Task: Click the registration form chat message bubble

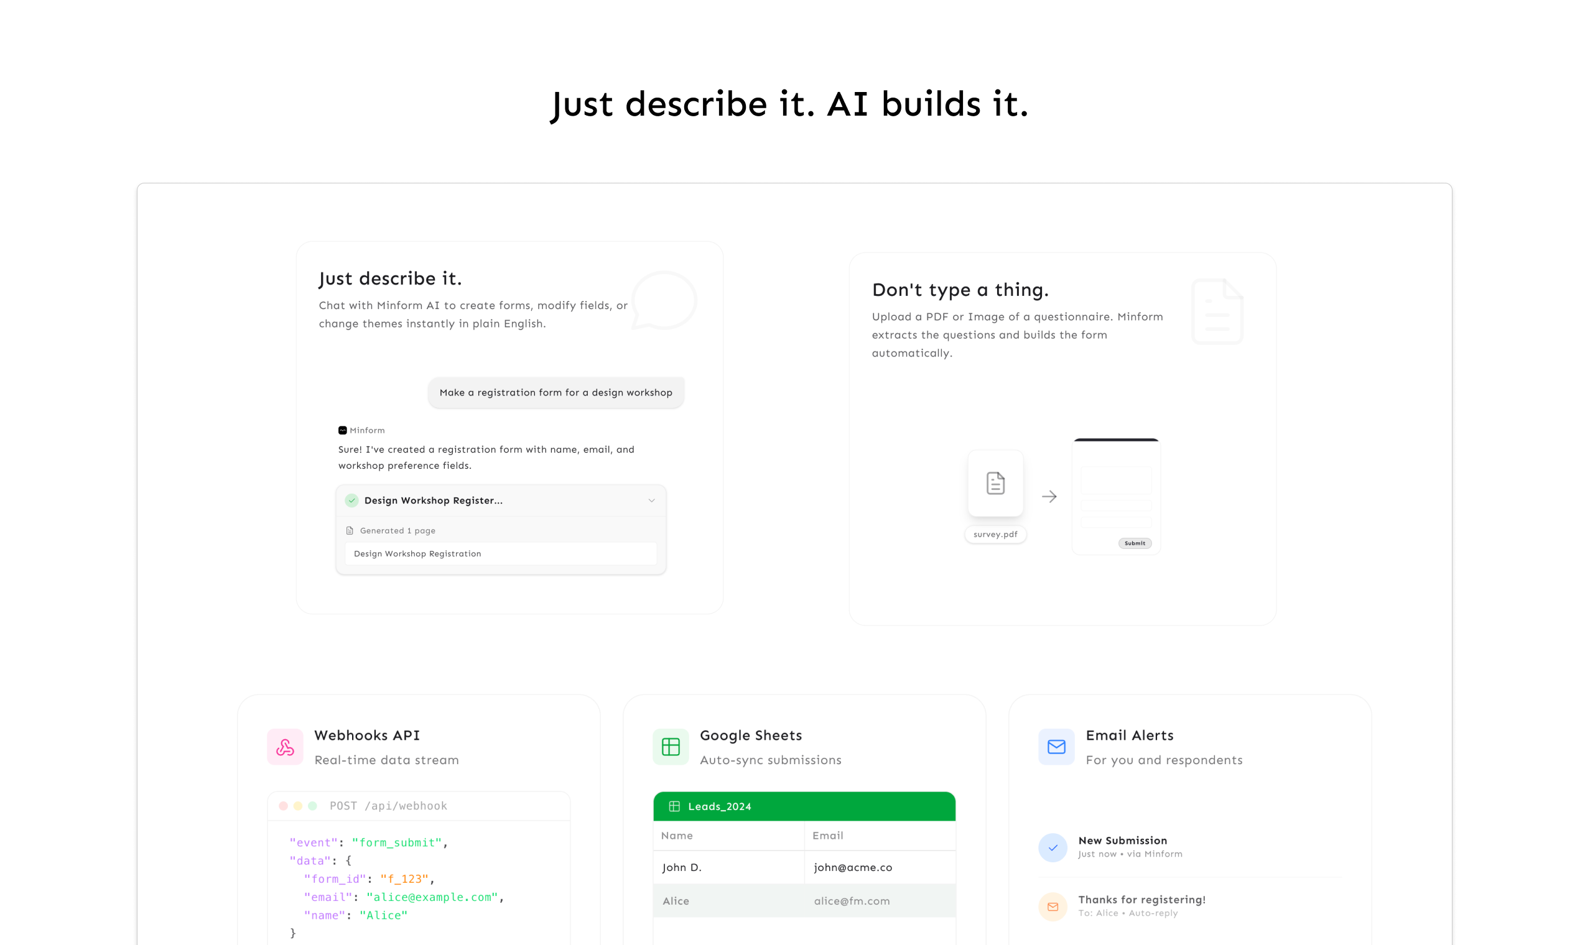Action: pos(555,392)
